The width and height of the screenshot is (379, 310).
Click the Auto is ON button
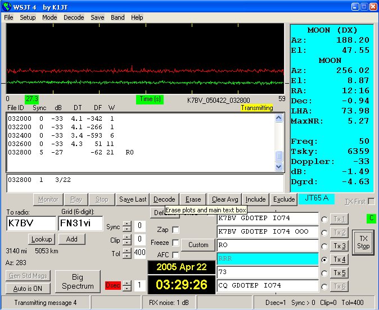tap(27, 288)
